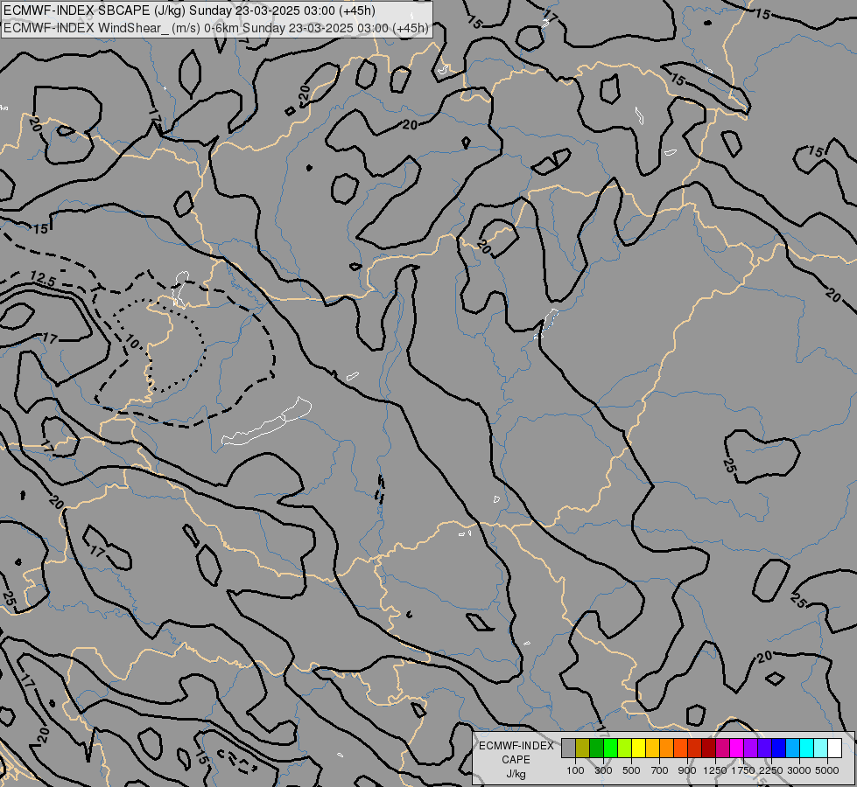This screenshot has width=857, height=787.
Task: Click the CAPE word in the legend
Action: coord(516,760)
